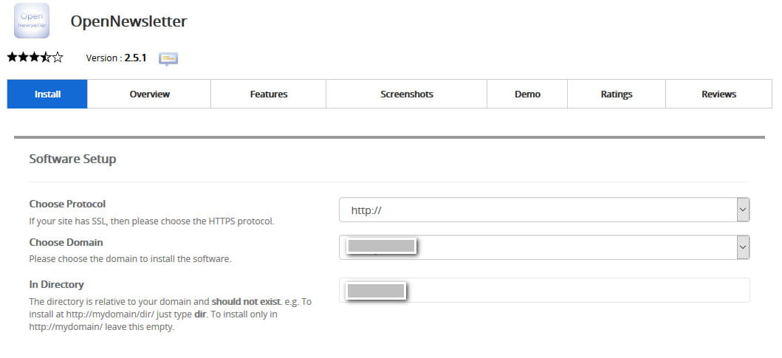
Task: Switch to the Overview tab
Action: 149,94
